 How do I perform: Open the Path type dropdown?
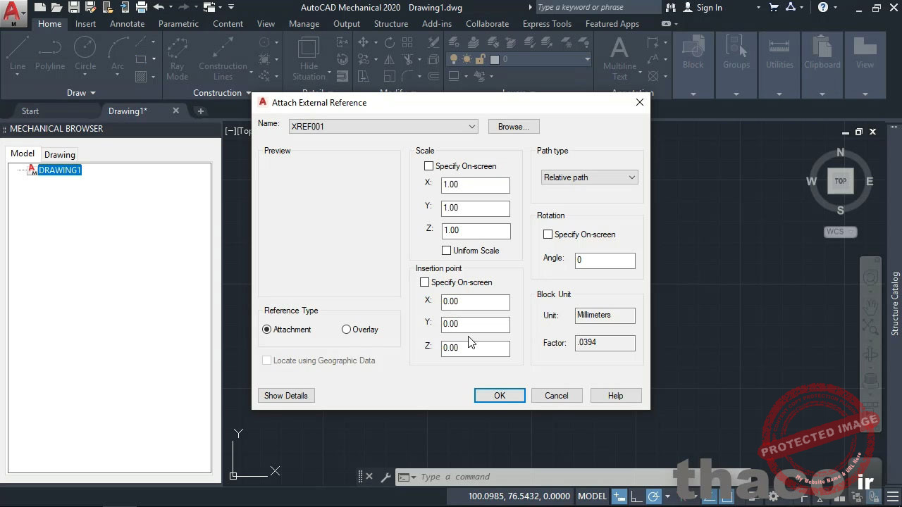[x=631, y=177]
